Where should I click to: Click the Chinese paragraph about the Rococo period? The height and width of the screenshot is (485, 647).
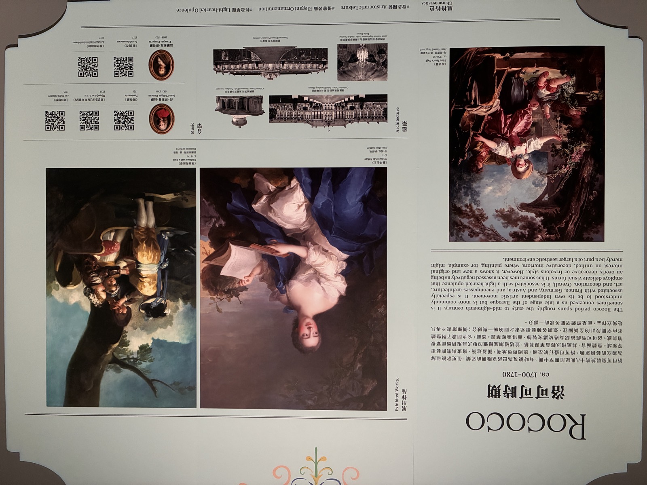tap(526, 342)
